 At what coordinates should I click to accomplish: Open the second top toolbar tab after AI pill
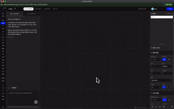click(38, 9)
